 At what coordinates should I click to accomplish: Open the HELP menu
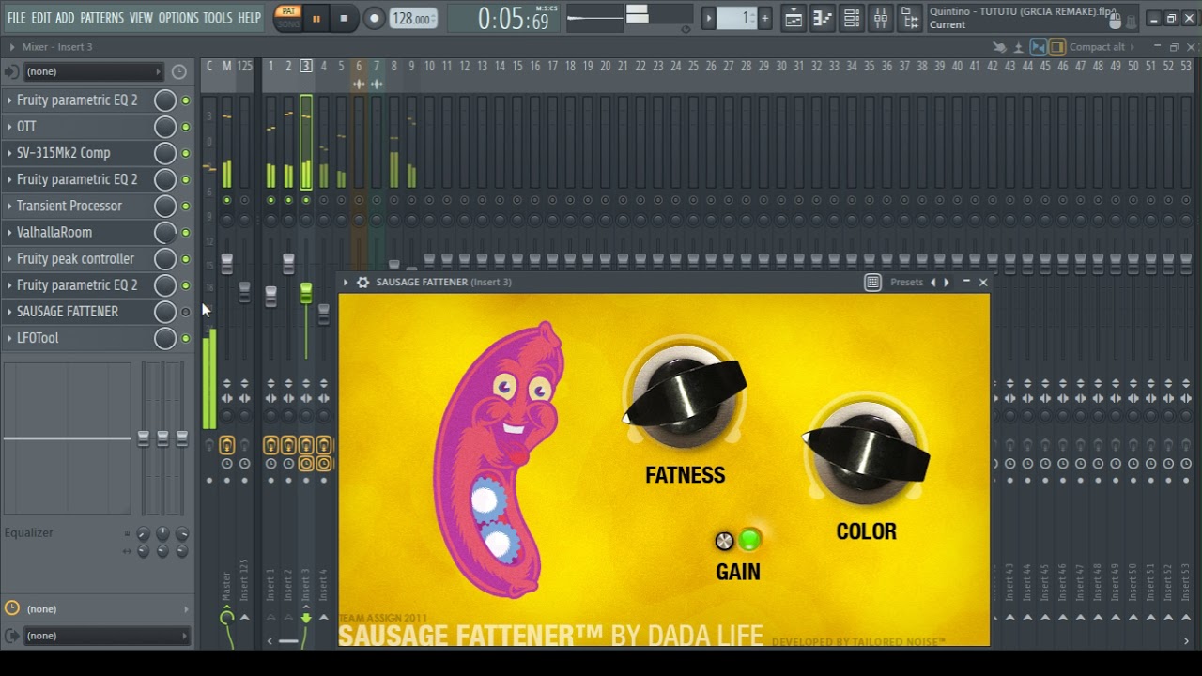coord(249,18)
